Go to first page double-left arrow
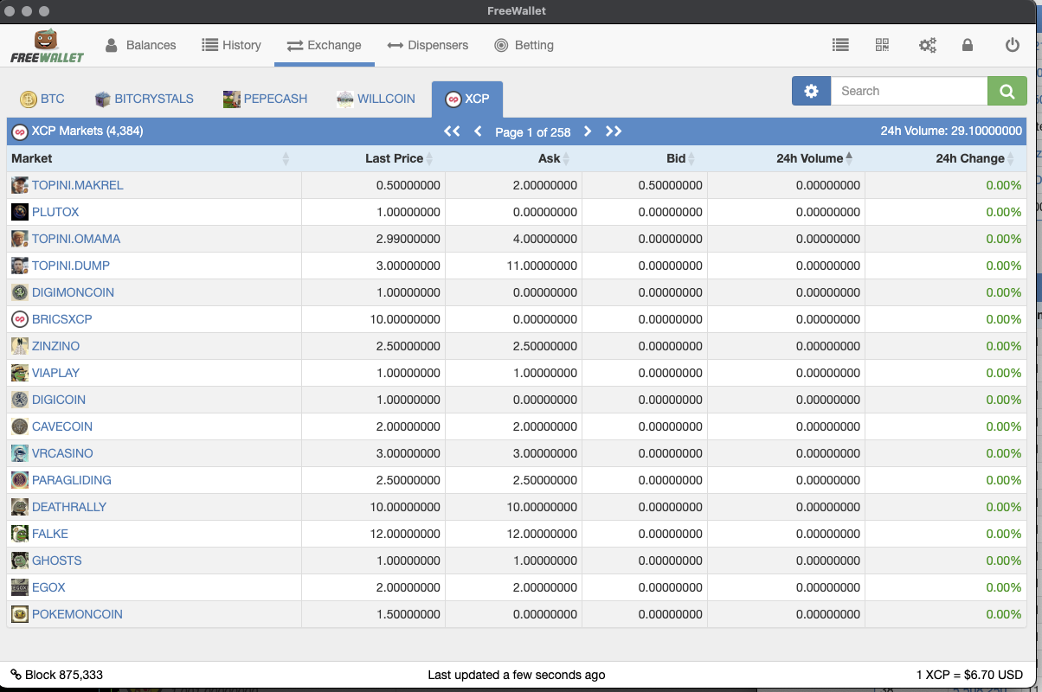This screenshot has width=1042, height=692. 452,131
